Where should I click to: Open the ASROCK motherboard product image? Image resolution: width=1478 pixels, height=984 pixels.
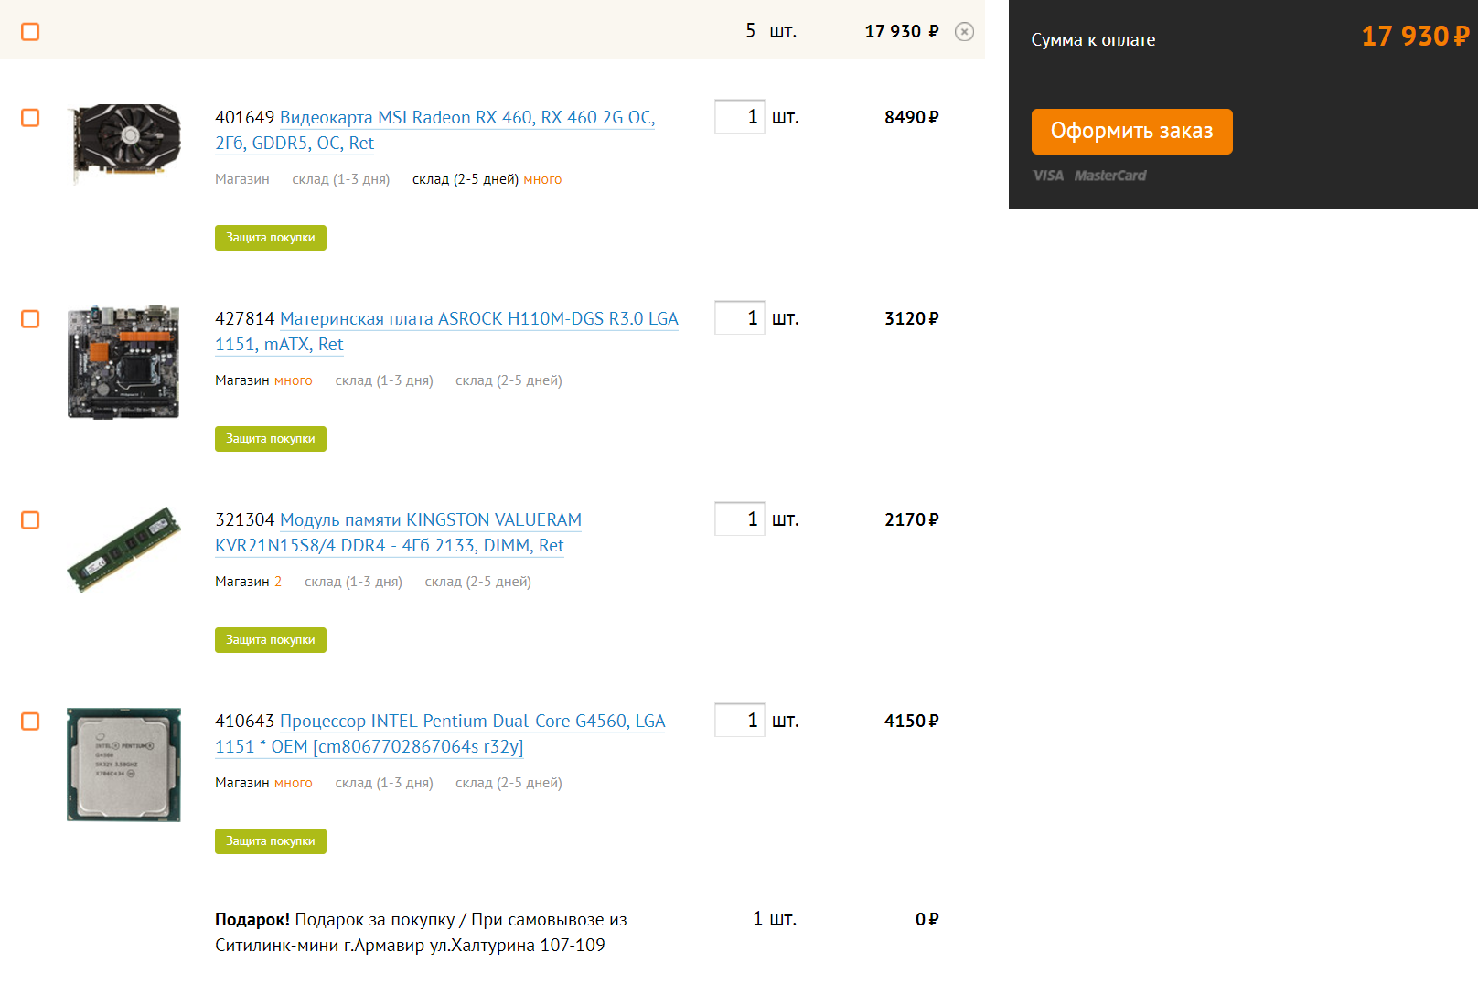(x=124, y=362)
